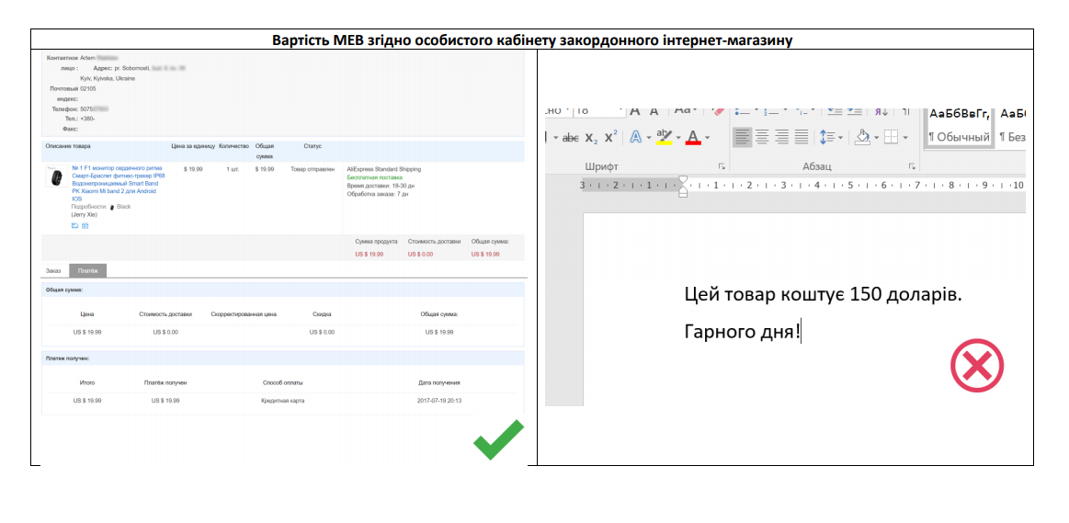1069x523 pixels.
Task: Decrease font size with the smaller A
Action: click(654, 111)
